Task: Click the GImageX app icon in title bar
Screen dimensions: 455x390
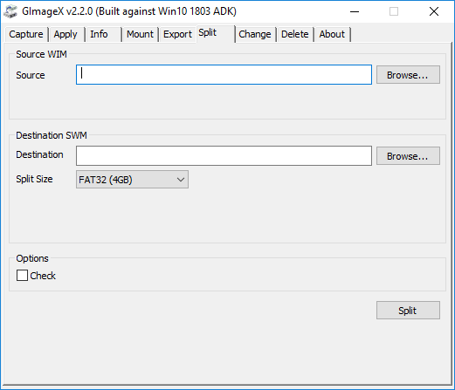Action: pyautogui.click(x=10, y=11)
